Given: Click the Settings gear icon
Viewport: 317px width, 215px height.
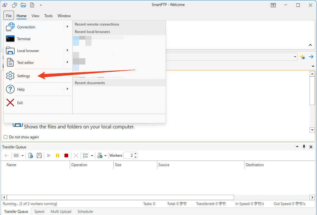Looking at the screenshot, I should click(x=10, y=76).
